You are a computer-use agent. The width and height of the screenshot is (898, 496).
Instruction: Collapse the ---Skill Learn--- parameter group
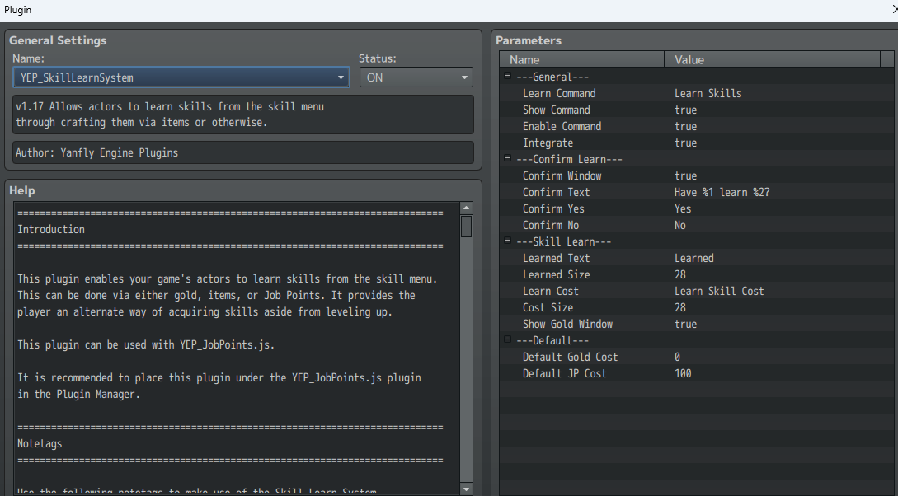(x=507, y=241)
